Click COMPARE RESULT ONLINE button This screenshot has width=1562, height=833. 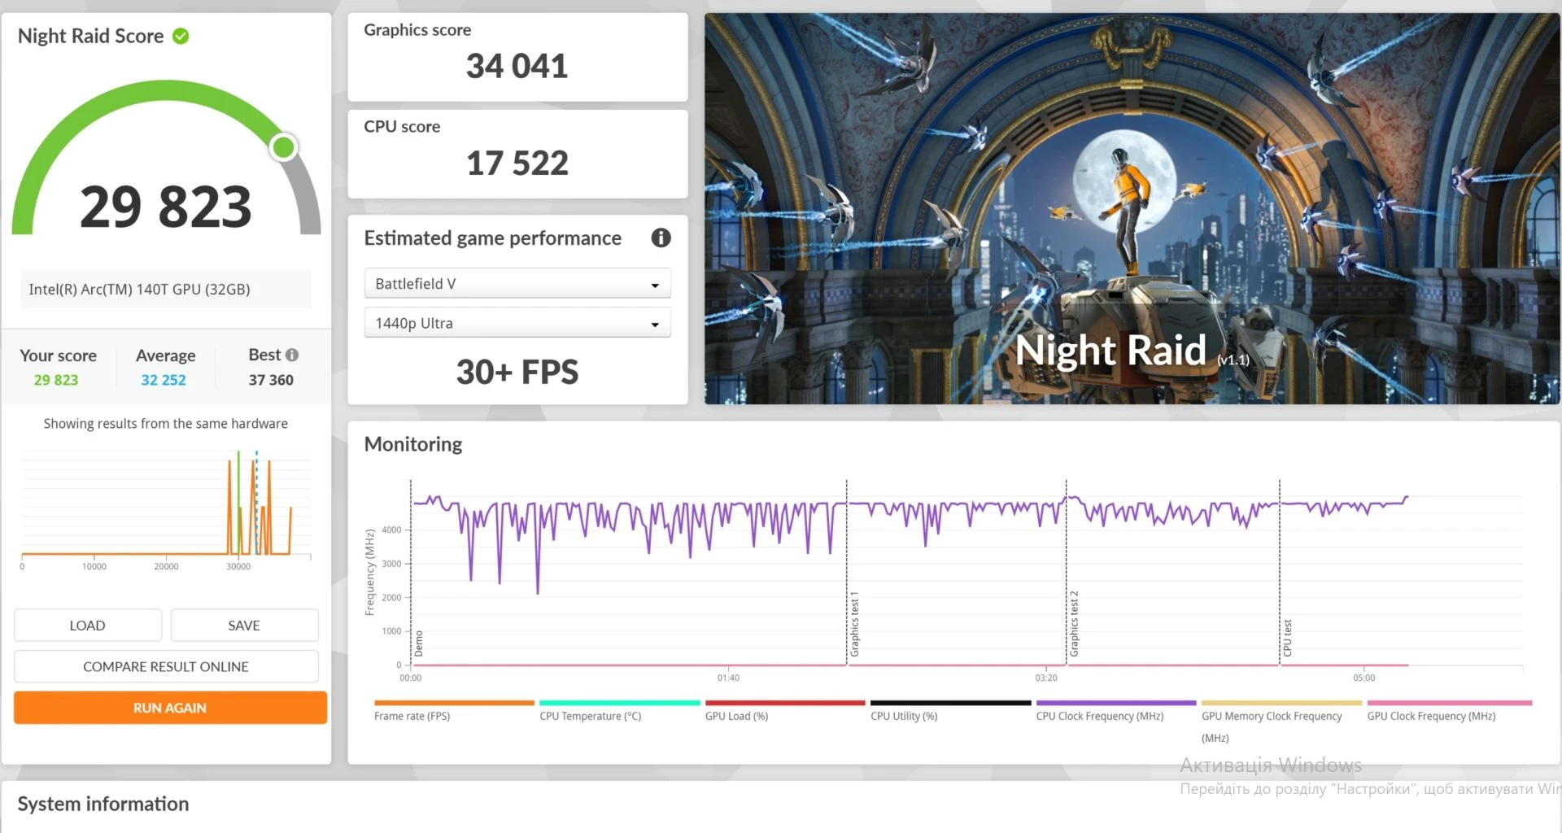(x=166, y=666)
